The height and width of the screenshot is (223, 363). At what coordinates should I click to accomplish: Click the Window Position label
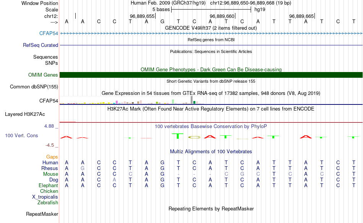click(40, 3)
